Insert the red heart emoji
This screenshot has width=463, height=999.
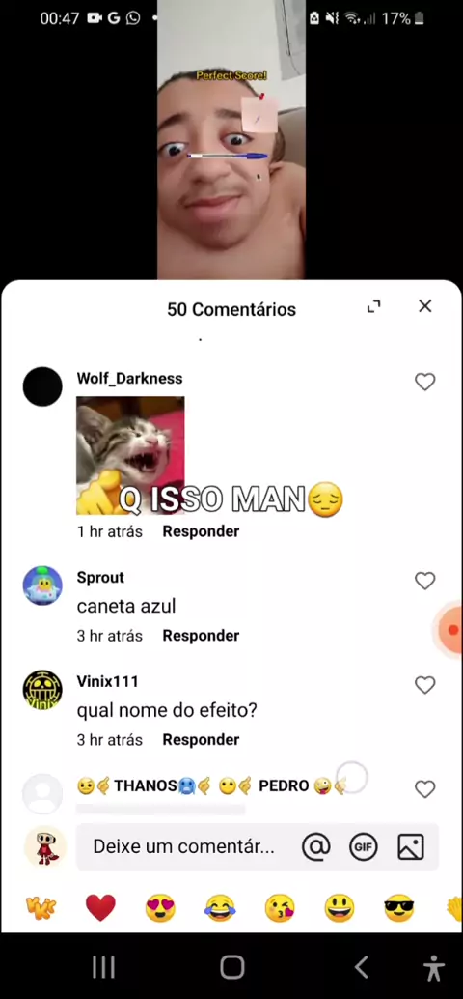tap(100, 908)
